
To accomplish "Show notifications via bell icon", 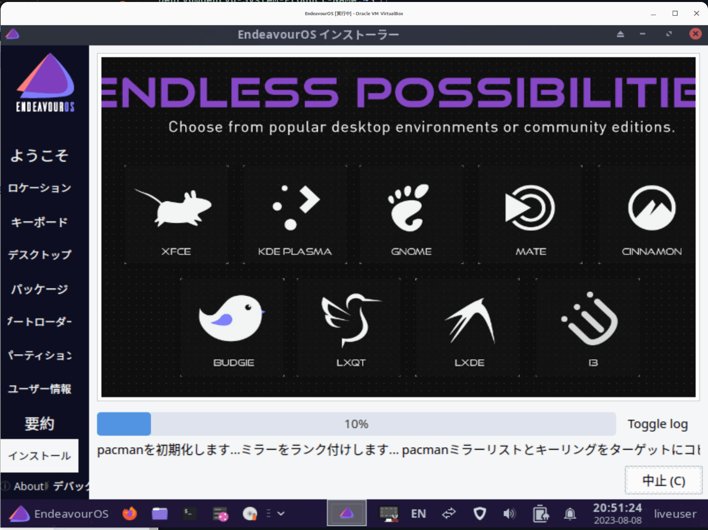I will [570, 514].
